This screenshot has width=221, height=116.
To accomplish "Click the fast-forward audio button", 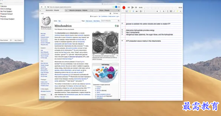I will [136, 8].
